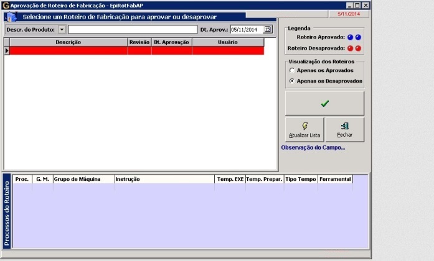Viewport: 434px width, 261px height.
Task: Select the red highlighted roteiro row
Action: (x=137, y=50)
